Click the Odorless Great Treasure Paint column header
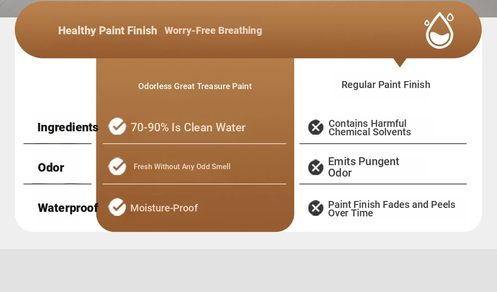This screenshot has height=292, width=497. pyautogui.click(x=195, y=86)
